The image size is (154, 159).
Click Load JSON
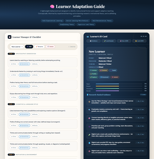pyautogui.click(x=139, y=41)
